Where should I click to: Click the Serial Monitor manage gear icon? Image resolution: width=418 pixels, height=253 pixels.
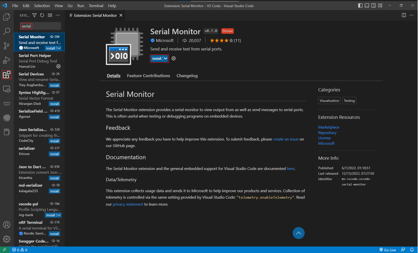[174, 58]
